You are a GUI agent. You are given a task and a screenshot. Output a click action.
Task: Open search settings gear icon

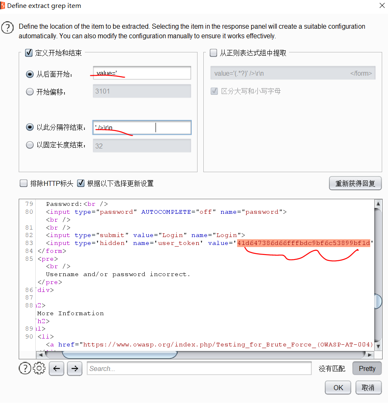pos(39,368)
